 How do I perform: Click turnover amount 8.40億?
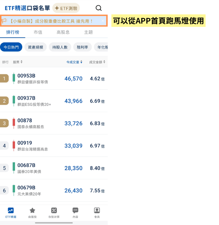(x=97, y=168)
